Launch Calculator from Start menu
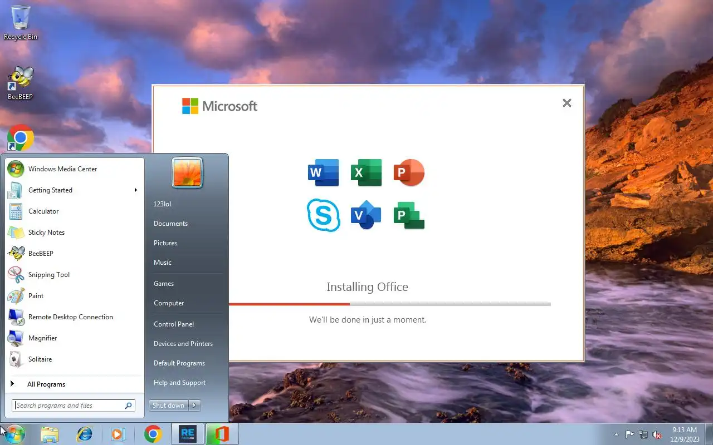Image resolution: width=713 pixels, height=445 pixels. 75,211
